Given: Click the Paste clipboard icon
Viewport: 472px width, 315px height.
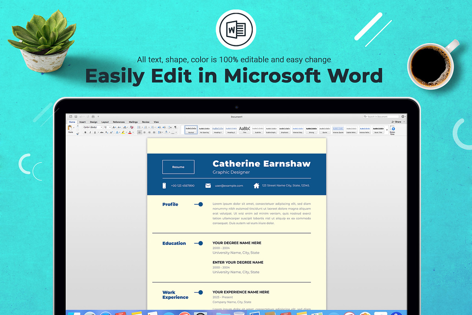Looking at the screenshot, I should coord(70,128).
